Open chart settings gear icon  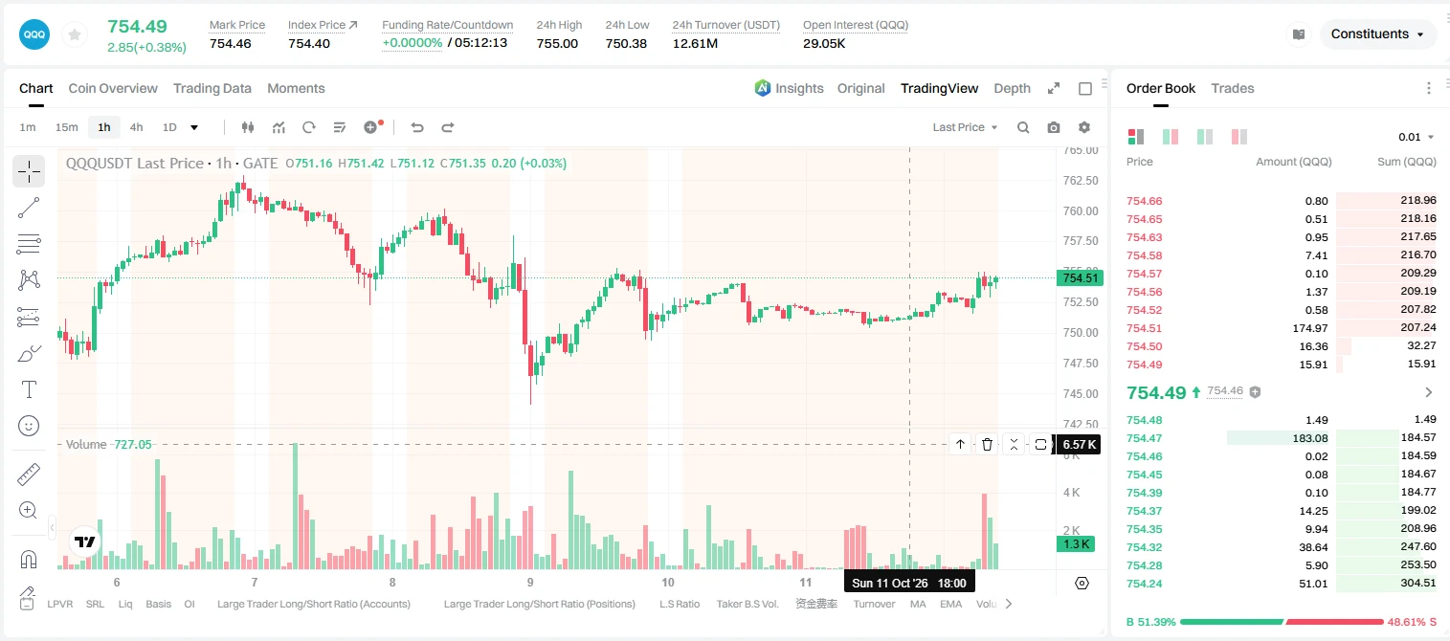pyautogui.click(x=1084, y=127)
